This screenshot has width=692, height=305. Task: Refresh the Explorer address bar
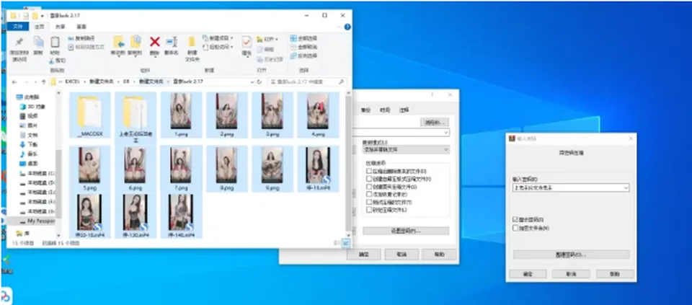[259, 81]
